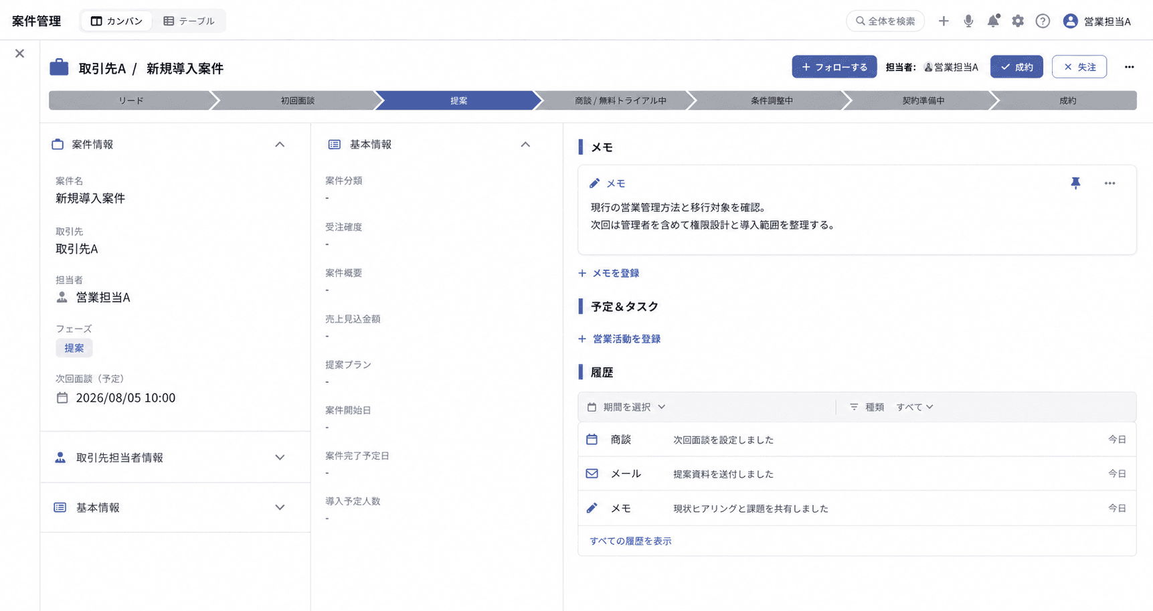The image size is (1153, 611).
Task: Click the calendar icon in 商談 history row
Action: click(592, 440)
